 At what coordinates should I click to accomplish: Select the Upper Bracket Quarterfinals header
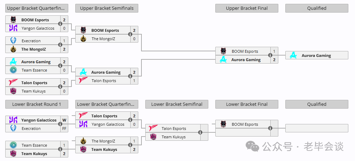click(x=37, y=8)
